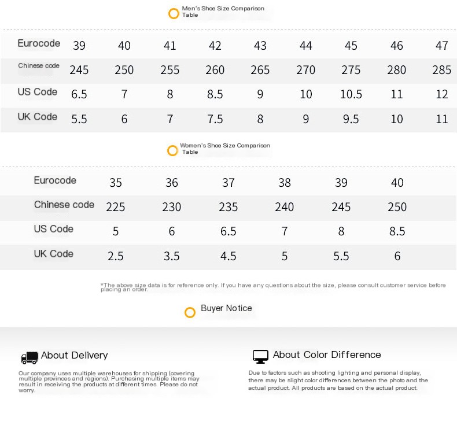Viewport: 457px width, 421px height.
Task: Select men's Euro size 47
Action: pos(441,46)
